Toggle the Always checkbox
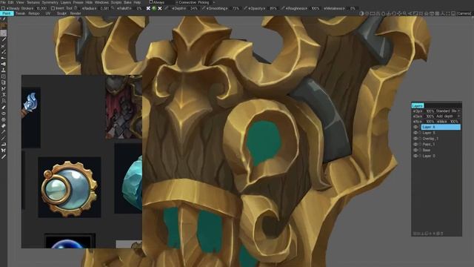 click(151, 2)
